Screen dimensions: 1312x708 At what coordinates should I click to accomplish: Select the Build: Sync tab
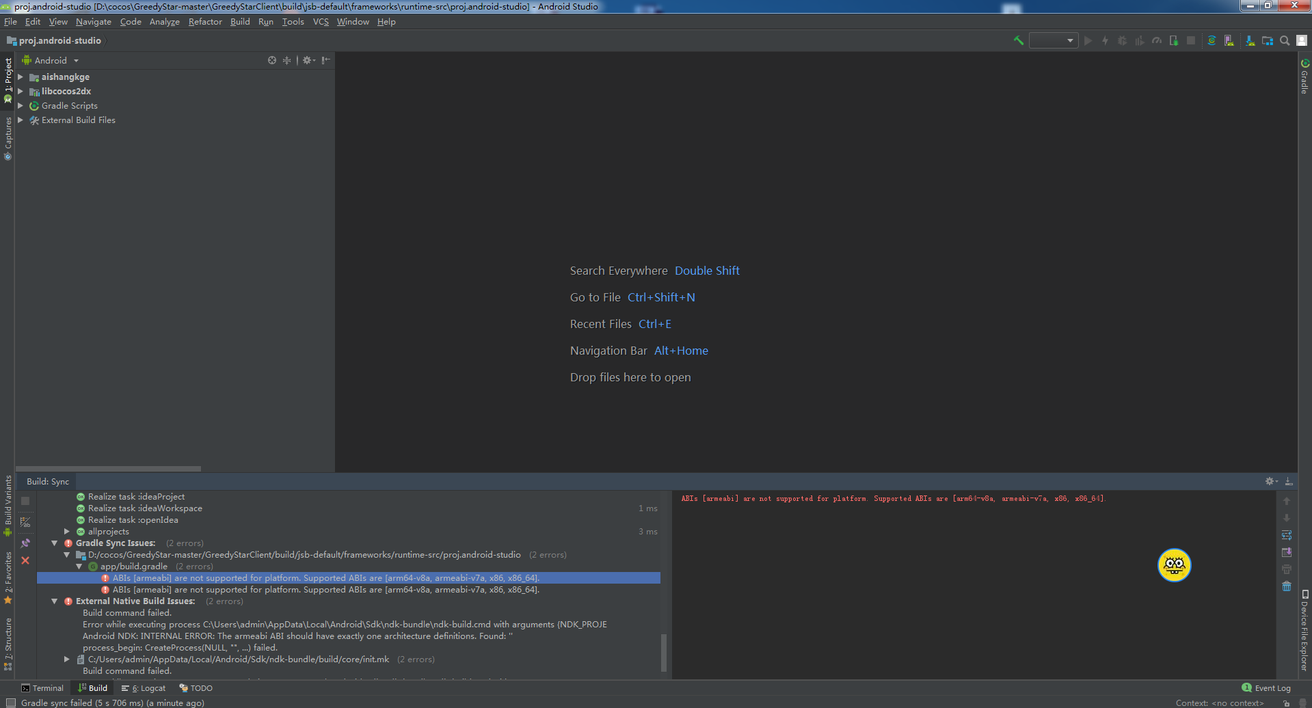[48, 481]
